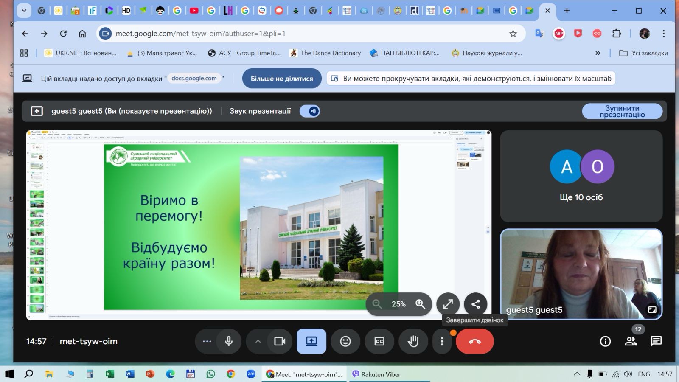
Task: Show hidden bookmarks overflow chevron
Action: click(598, 53)
